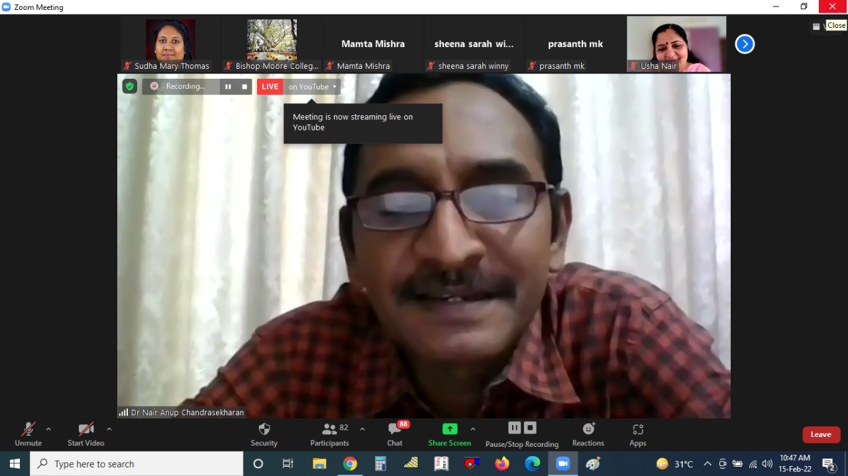This screenshot has height=476, width=848.
Task: Select the Mamta Mishra tile
Action: click(373, 44)
